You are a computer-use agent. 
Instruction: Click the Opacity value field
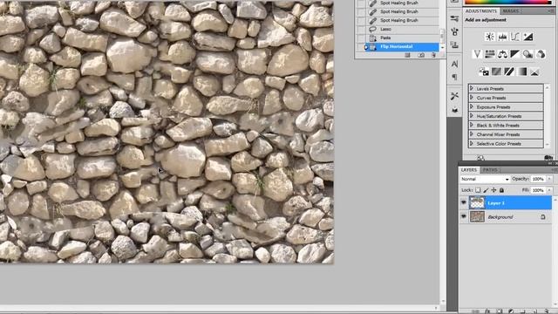[x=538, y=179]
